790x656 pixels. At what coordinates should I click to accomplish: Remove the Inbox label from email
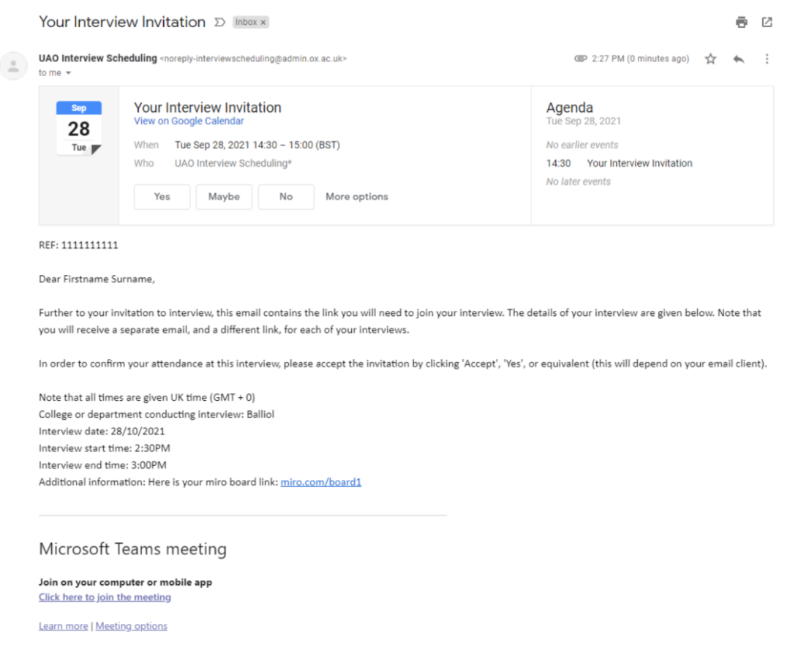(x=263, y=23)
